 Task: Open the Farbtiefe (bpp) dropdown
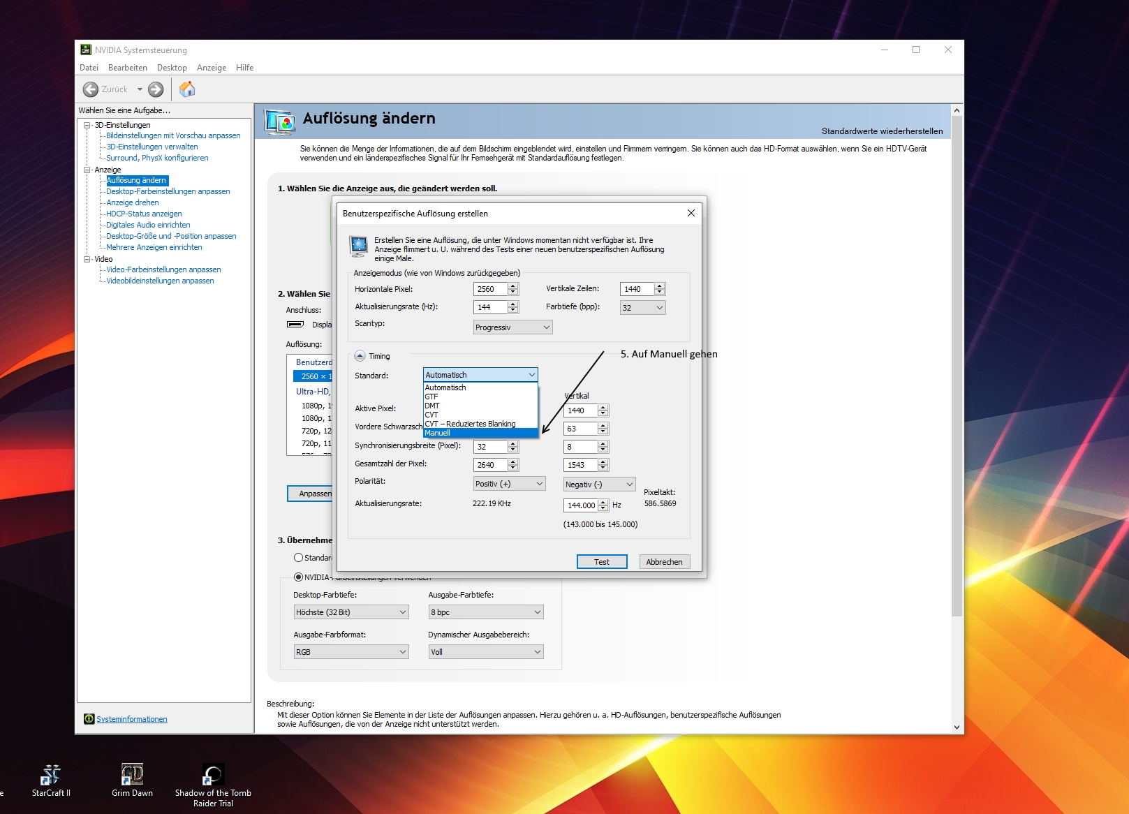click(642, 308)
